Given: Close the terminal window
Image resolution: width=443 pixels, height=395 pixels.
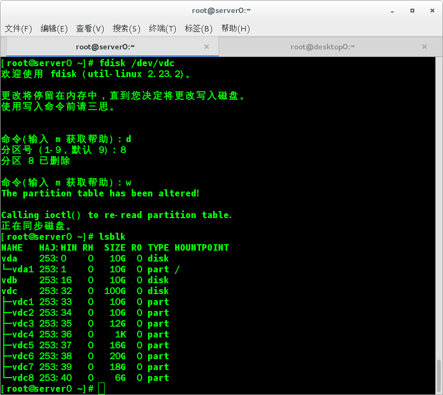Looking at the screenshot, I should pyautogui.click(x=432, y=11).
